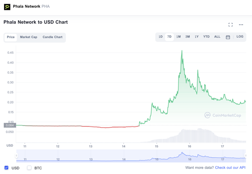
Task: Uncheck the USD checkbox
Action: pyautogui.click(x=6, y=168)
